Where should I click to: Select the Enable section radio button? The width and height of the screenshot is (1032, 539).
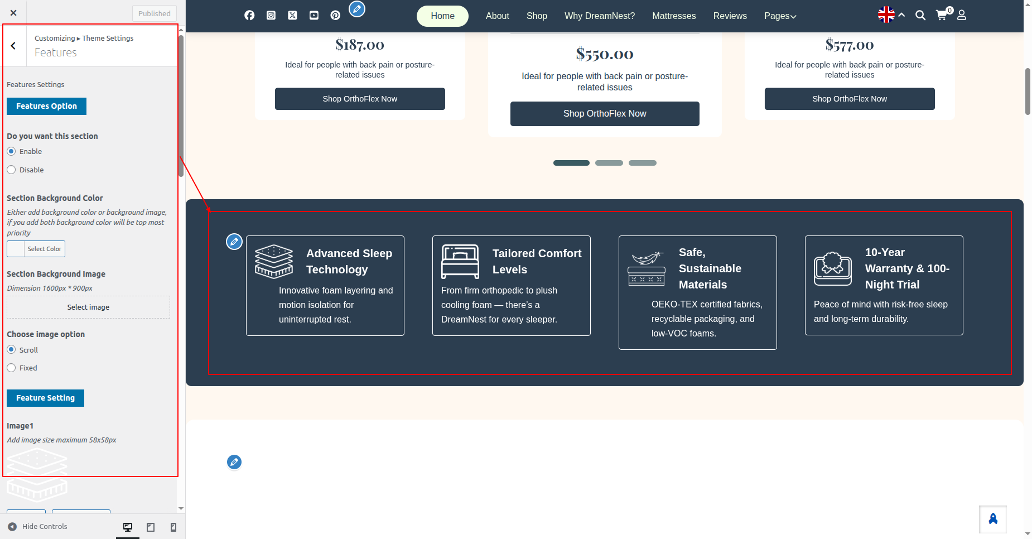(x=11, y=151)
